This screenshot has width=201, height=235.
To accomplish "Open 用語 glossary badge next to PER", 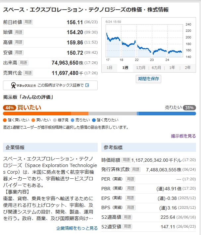I will 130,179.
